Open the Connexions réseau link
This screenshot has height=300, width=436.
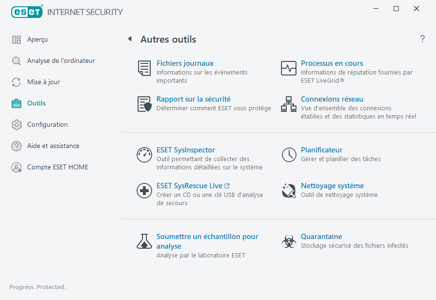[332, 99]
